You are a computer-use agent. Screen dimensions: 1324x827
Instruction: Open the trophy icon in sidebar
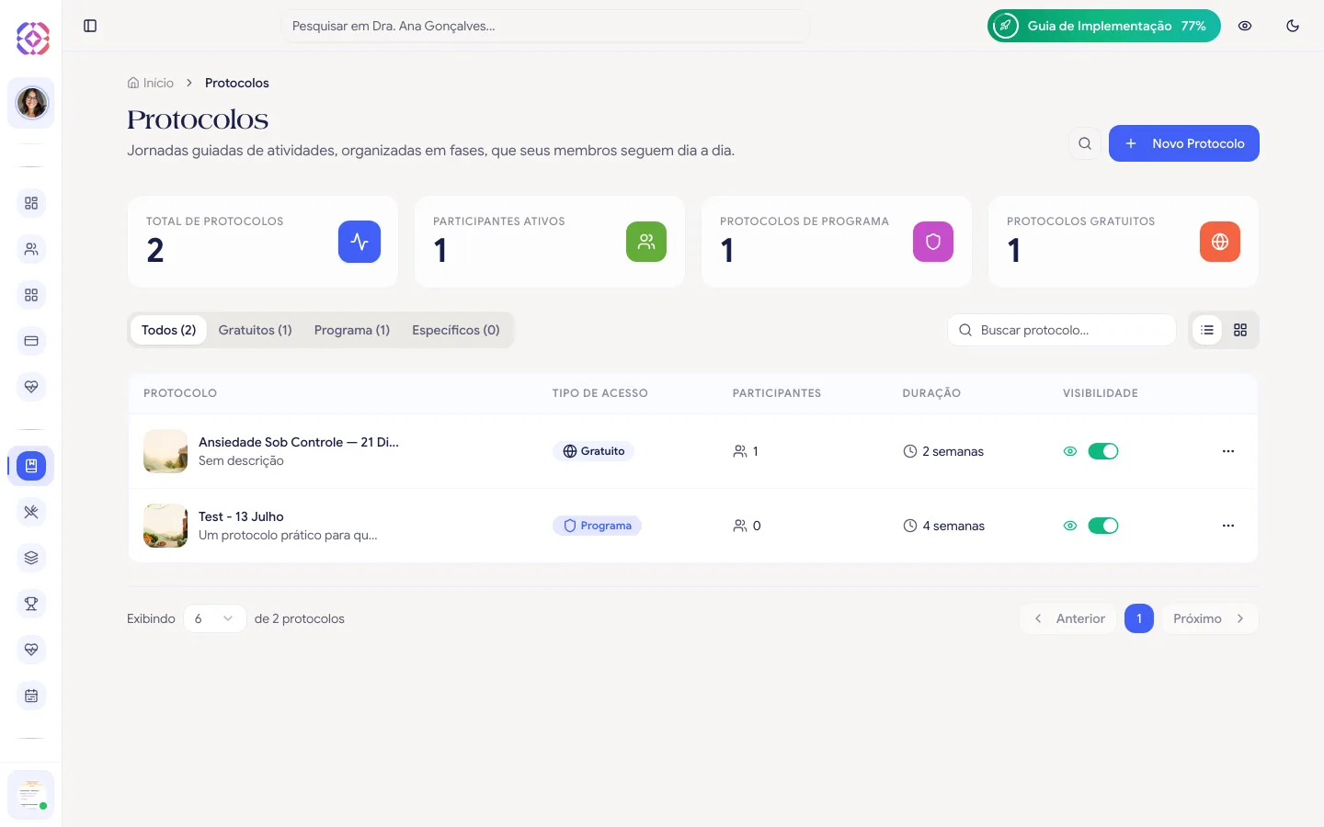[31, 604]
